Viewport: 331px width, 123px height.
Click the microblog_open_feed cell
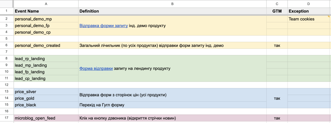tap(46, 118)
